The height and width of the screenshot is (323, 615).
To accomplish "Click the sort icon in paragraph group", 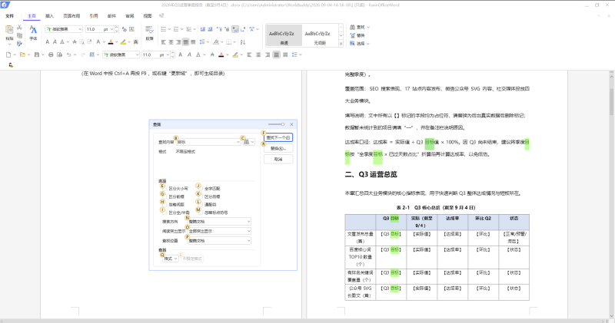I will point(243,42).
